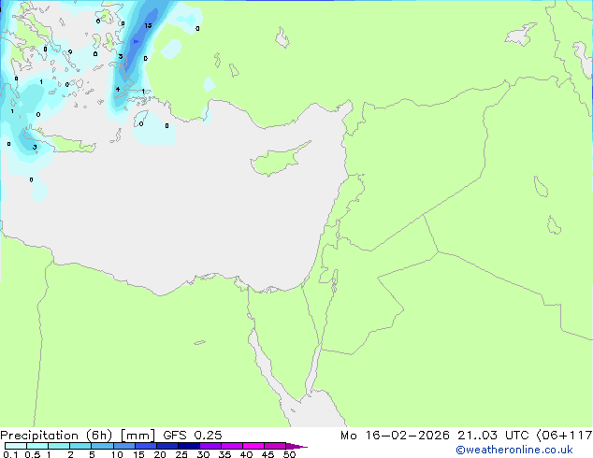The height and width of the screenshot is (458, 593).
Task: Click the over-50 mm arrow tip of legend
Action: click(296, 446)
